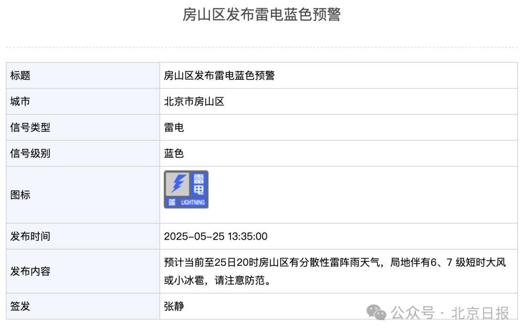Viewport: 526px width, 334px height.
Task: Click the LIGHTNING label on the warning icon
Action: [x=193, y=202]
